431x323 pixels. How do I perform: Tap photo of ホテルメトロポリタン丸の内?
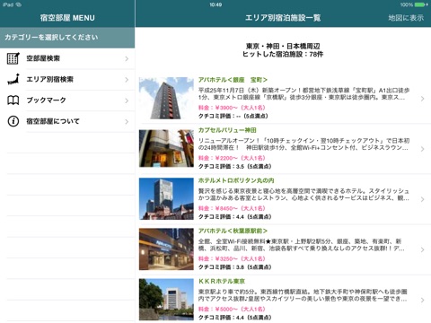click(166, 198)
